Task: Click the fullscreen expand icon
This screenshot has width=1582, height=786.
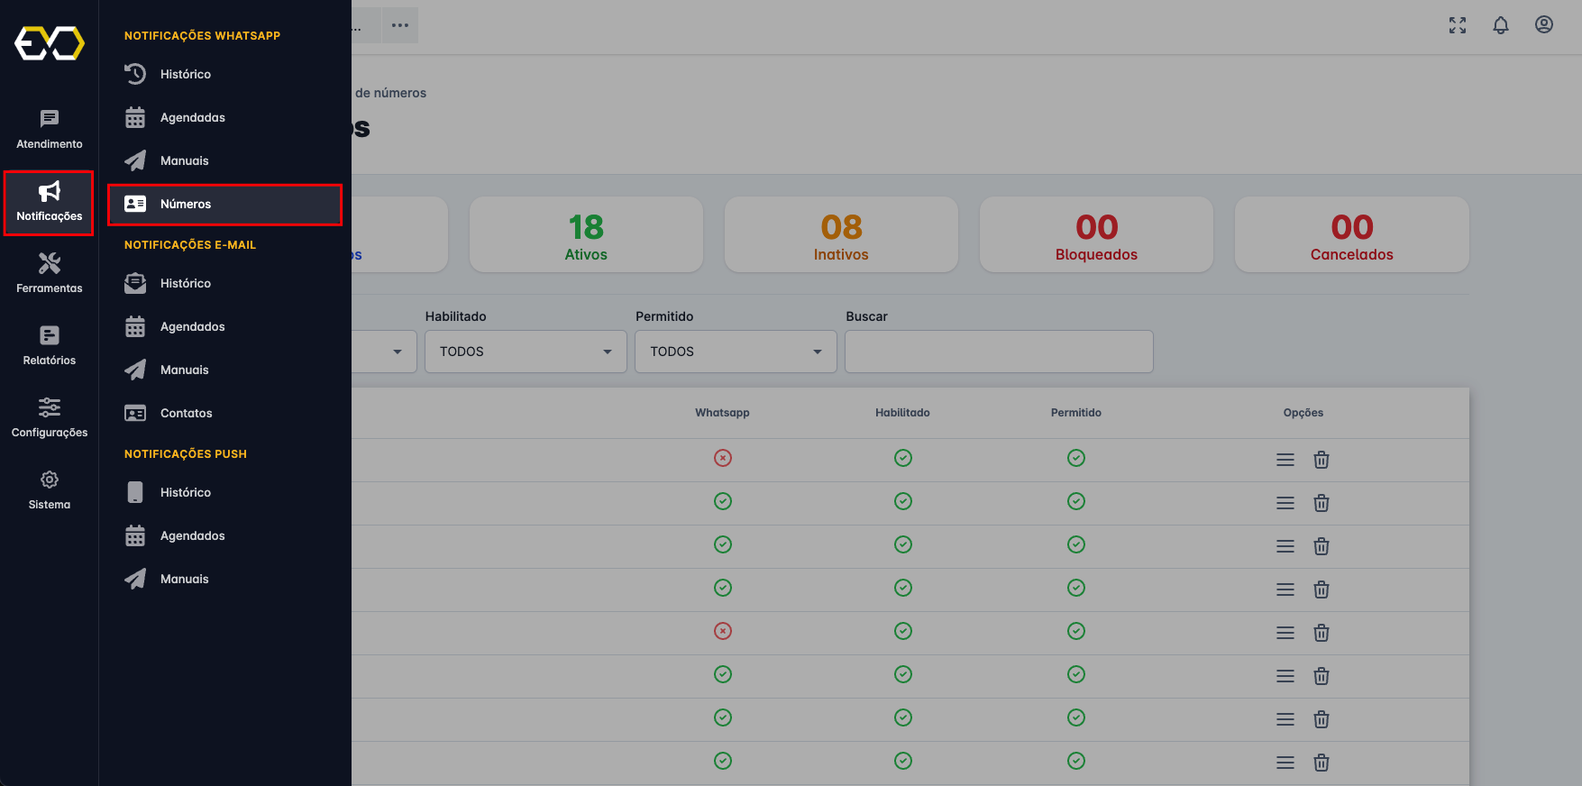Action: 1457,25
